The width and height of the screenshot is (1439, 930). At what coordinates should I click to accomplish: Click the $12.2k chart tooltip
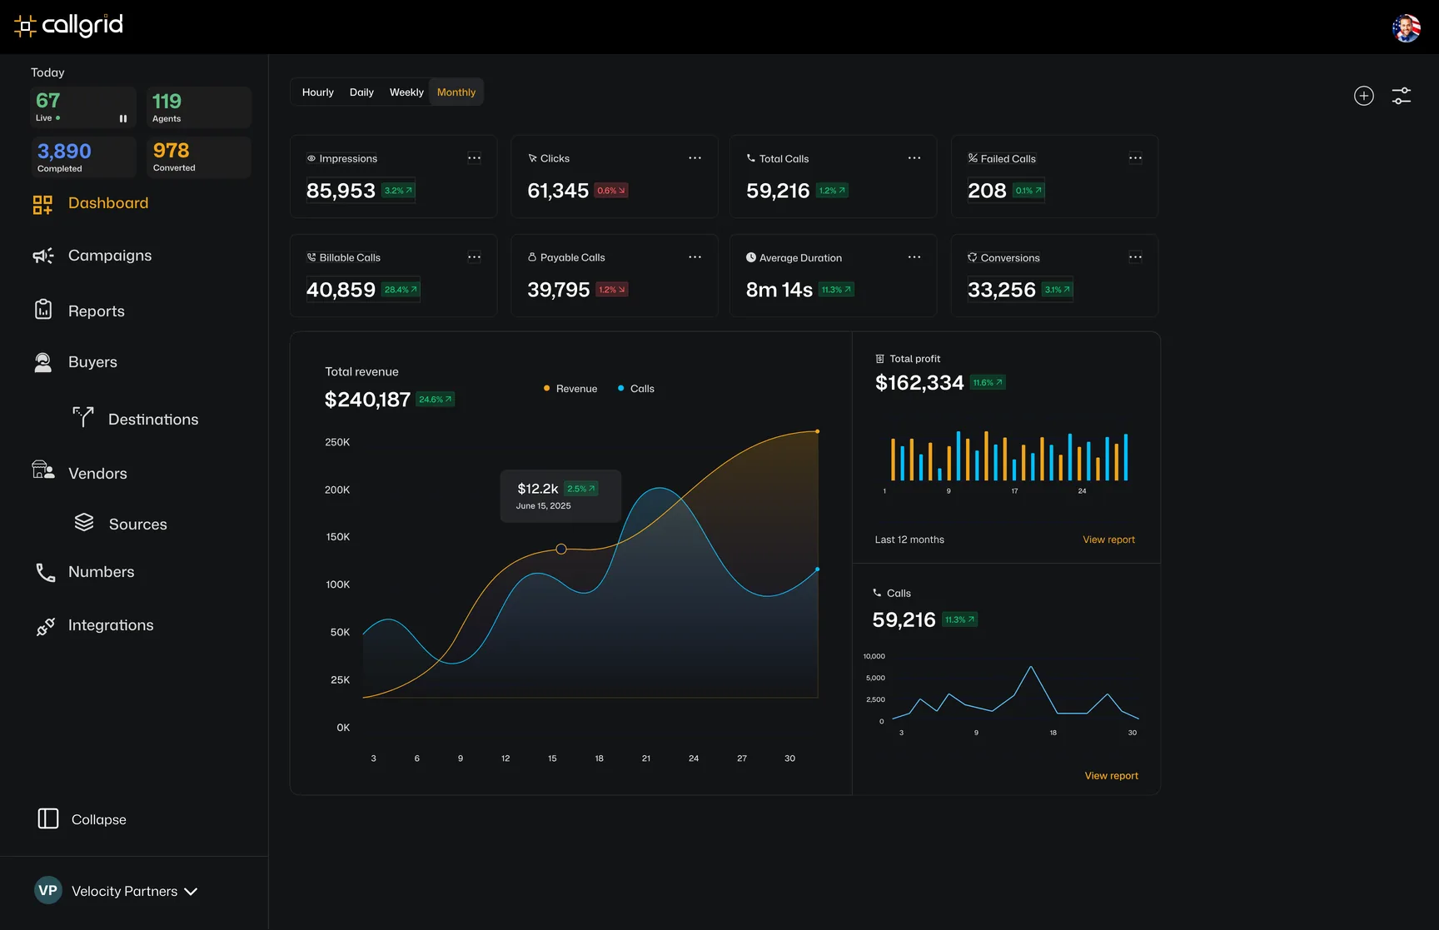point(560,496)
